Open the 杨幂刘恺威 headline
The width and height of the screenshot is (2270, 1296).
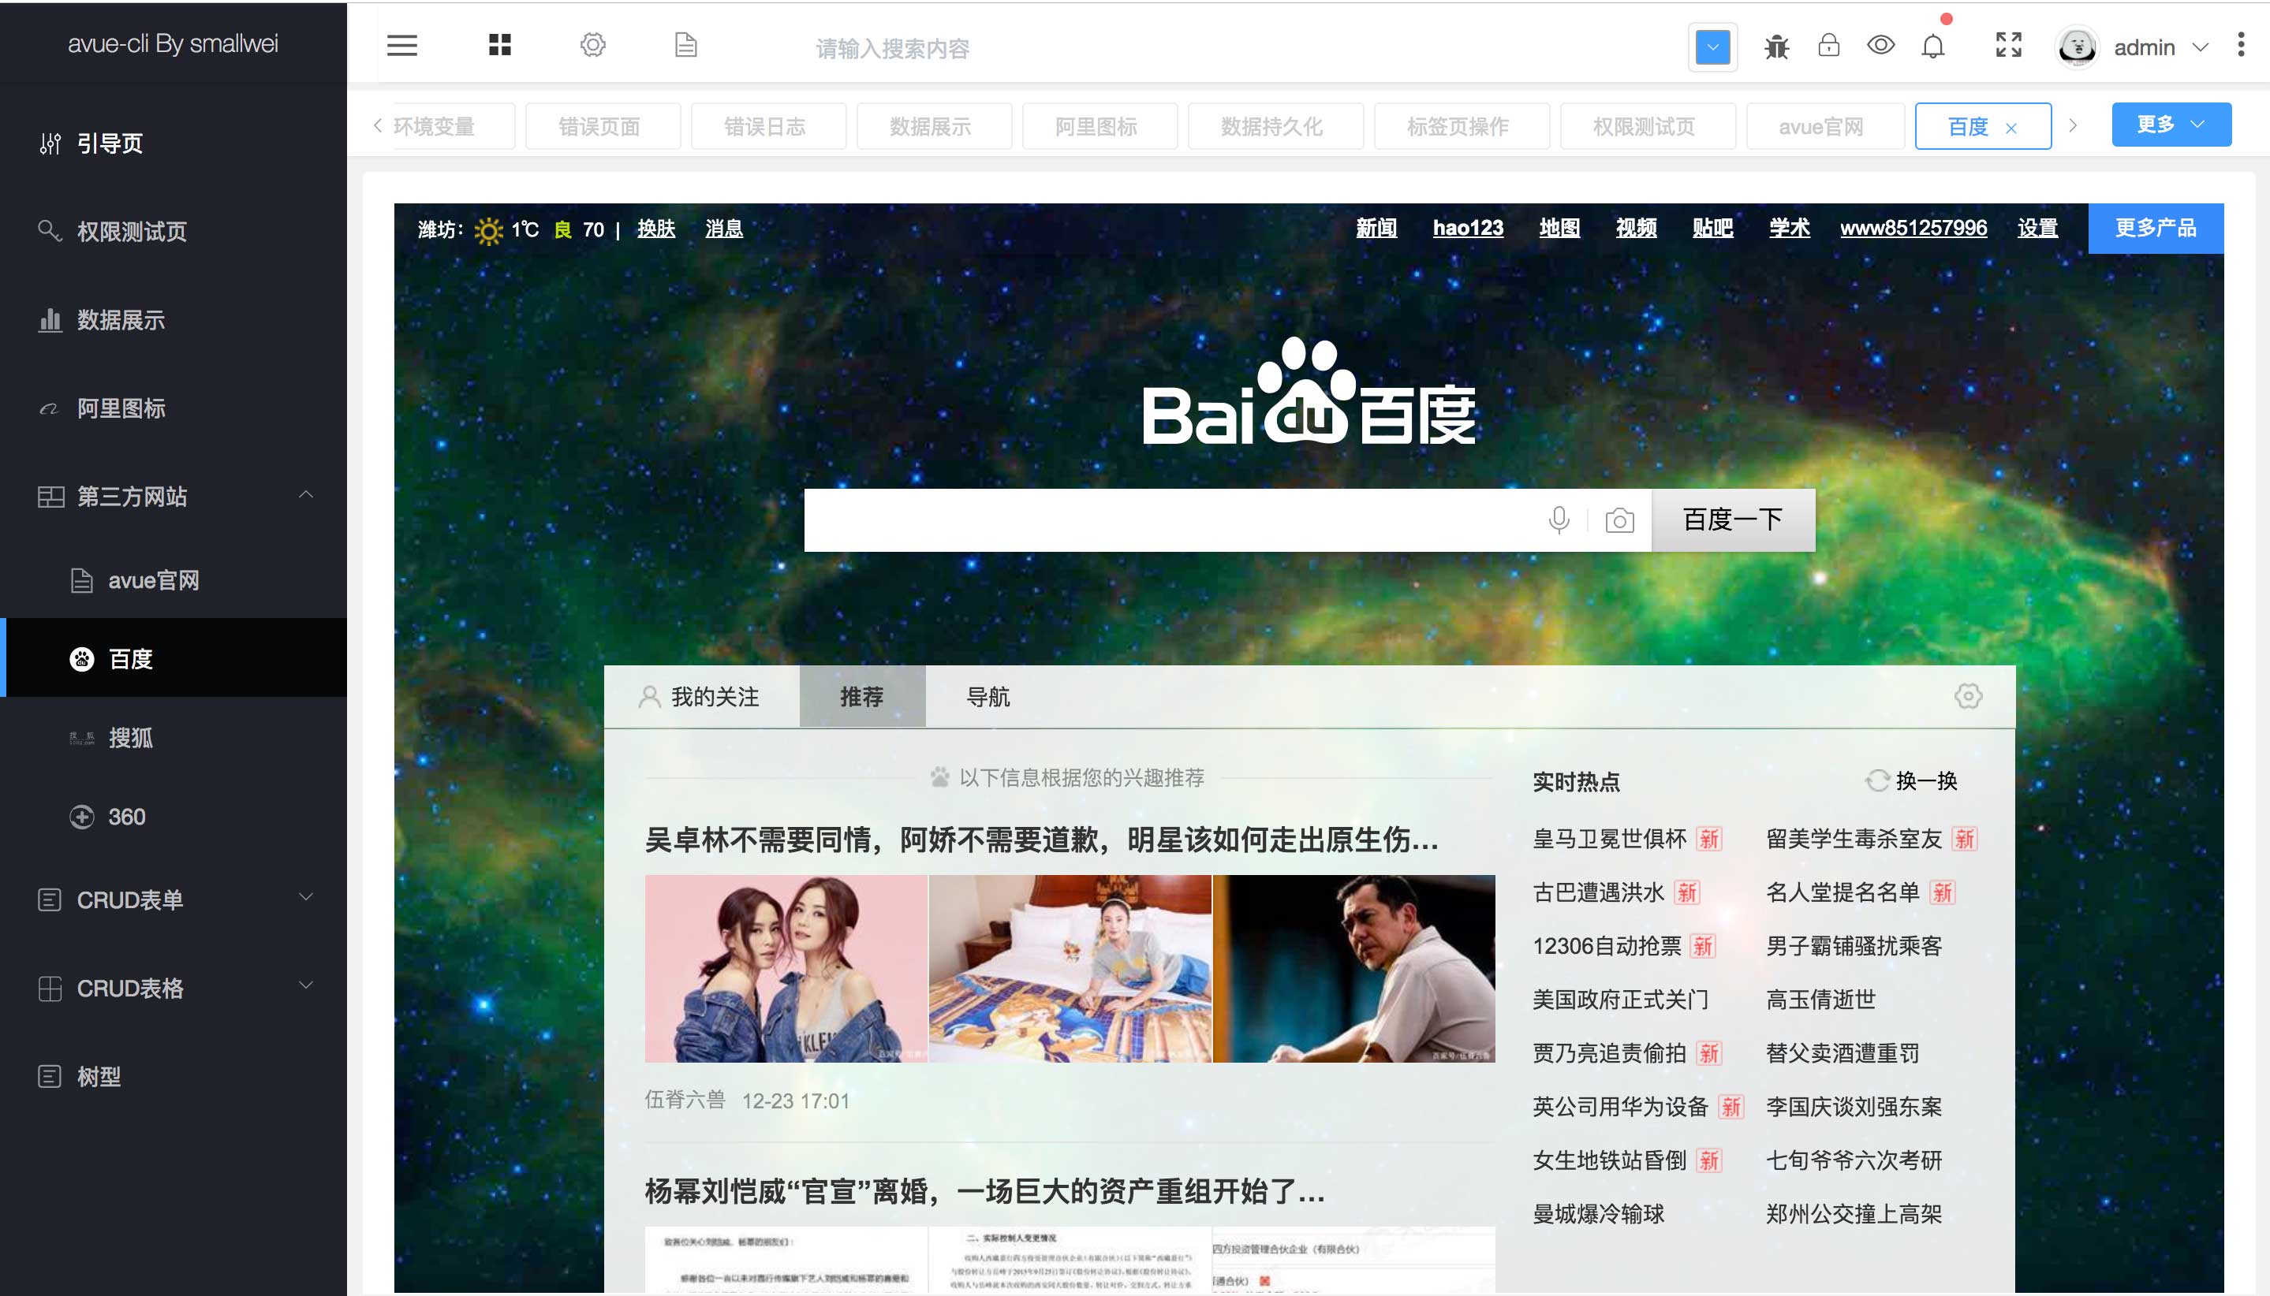(x=984, y=1190)
